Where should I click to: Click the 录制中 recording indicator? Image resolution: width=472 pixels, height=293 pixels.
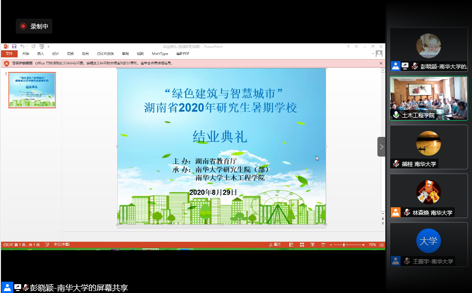click(x=34, y=27)
